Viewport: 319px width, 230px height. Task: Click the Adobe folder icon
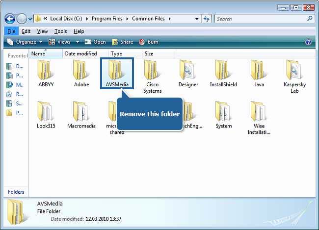click(x=81, y=70)
